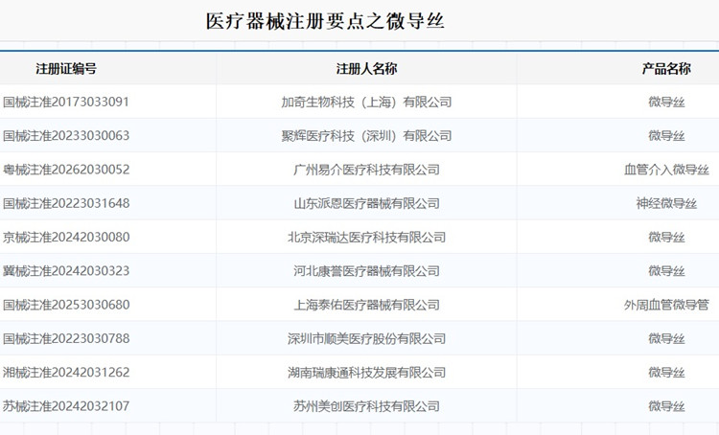719x435 pixels.
Task: Click registration number 国械注准20223030788
Action: [66, 338]
